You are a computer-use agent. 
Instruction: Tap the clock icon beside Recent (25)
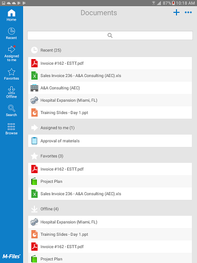pos(34,50)
